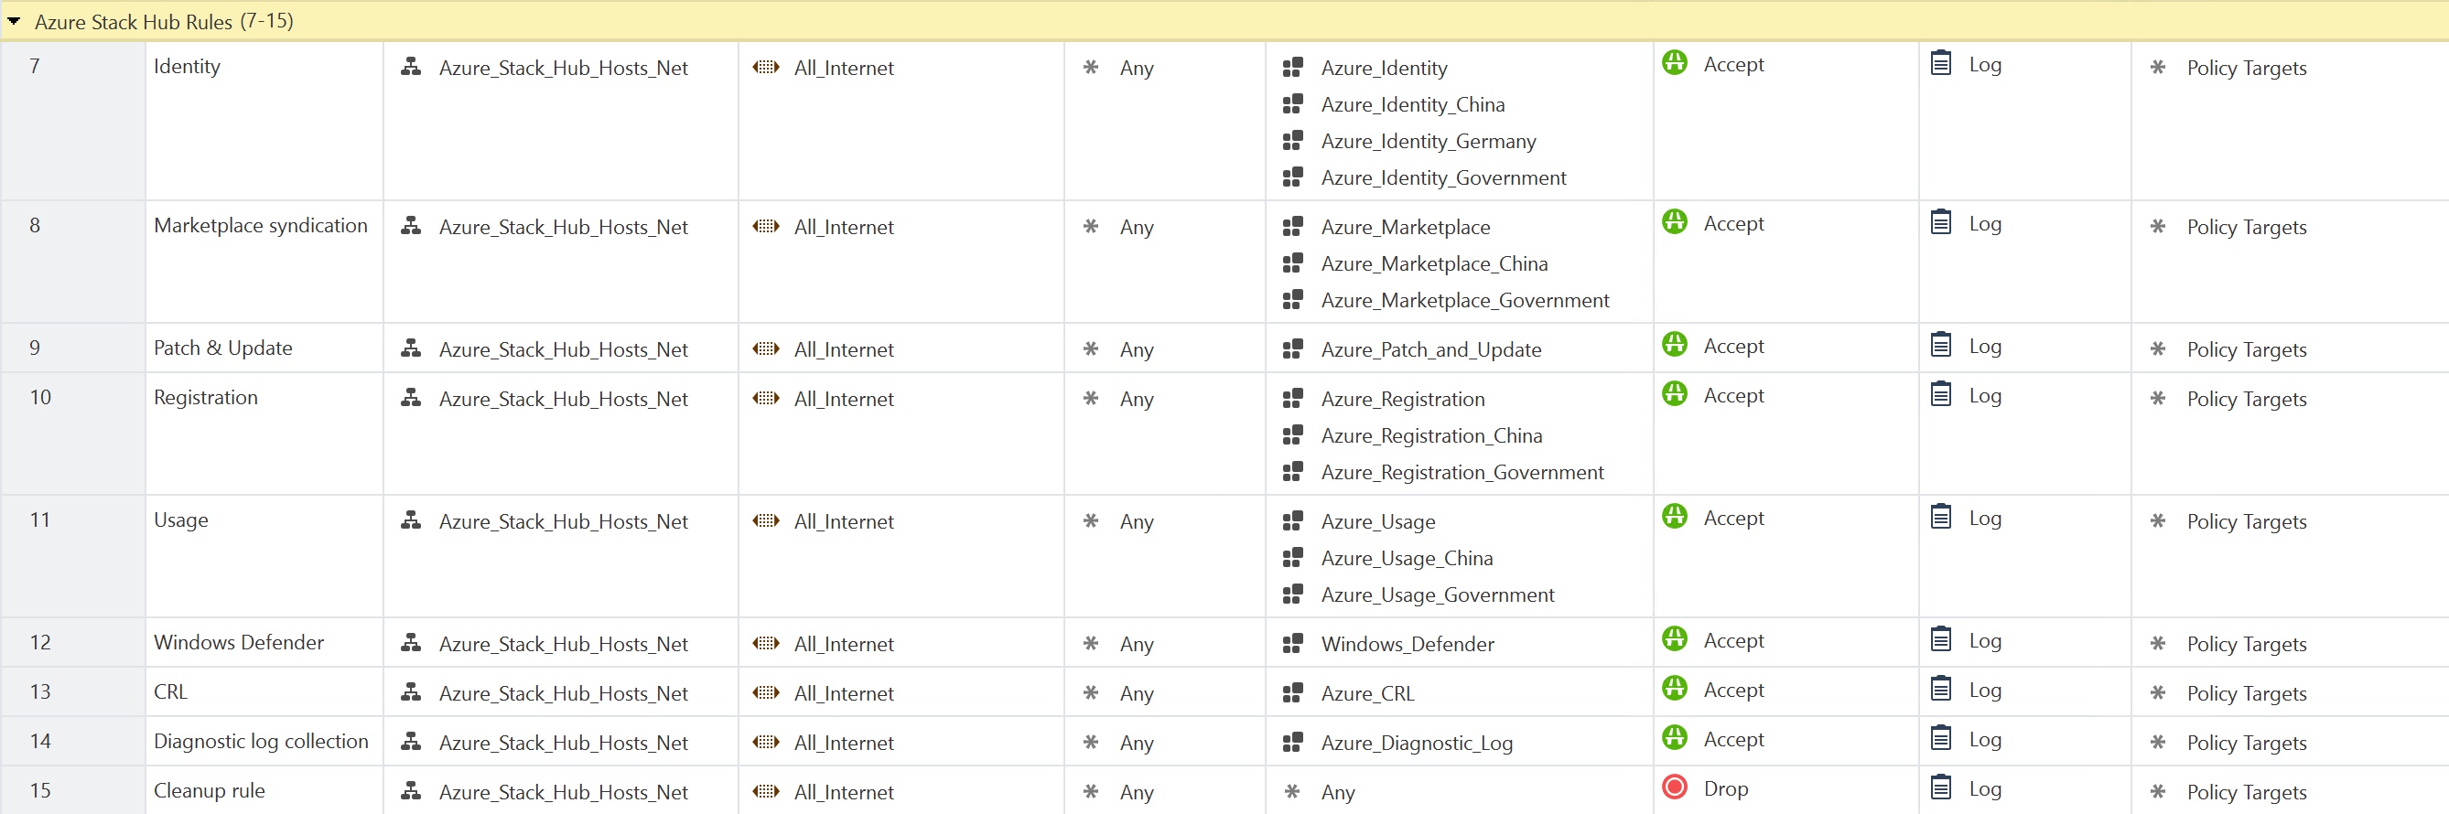Click Log text in Usage rule
The height and width of the screenshot is (814, 2449).
[1985, 519]
